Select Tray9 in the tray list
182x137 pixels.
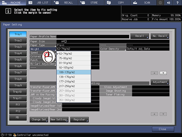click(x=18, y=85)
